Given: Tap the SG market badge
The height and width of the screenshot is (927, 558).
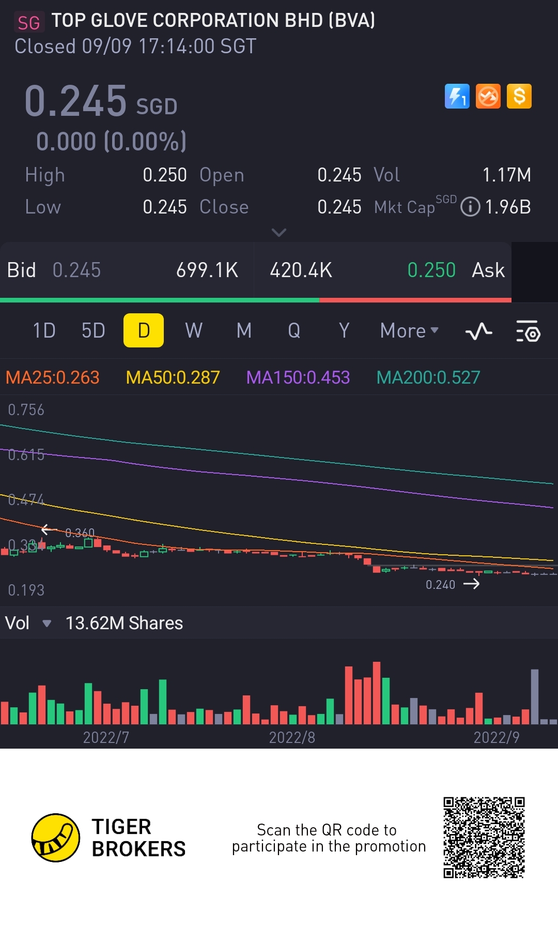Looking at the screenshot, I should click(28, 23).
